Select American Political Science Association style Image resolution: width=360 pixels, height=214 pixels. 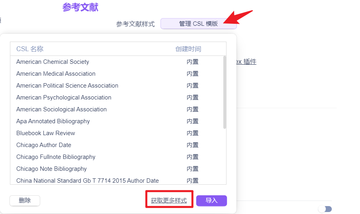pyautogui.click(x=118, y=86)
